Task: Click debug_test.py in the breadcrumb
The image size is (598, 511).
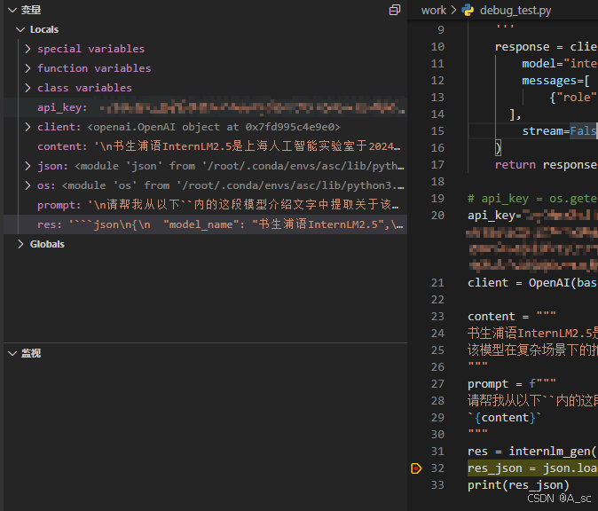Action: tap(515, 11)
